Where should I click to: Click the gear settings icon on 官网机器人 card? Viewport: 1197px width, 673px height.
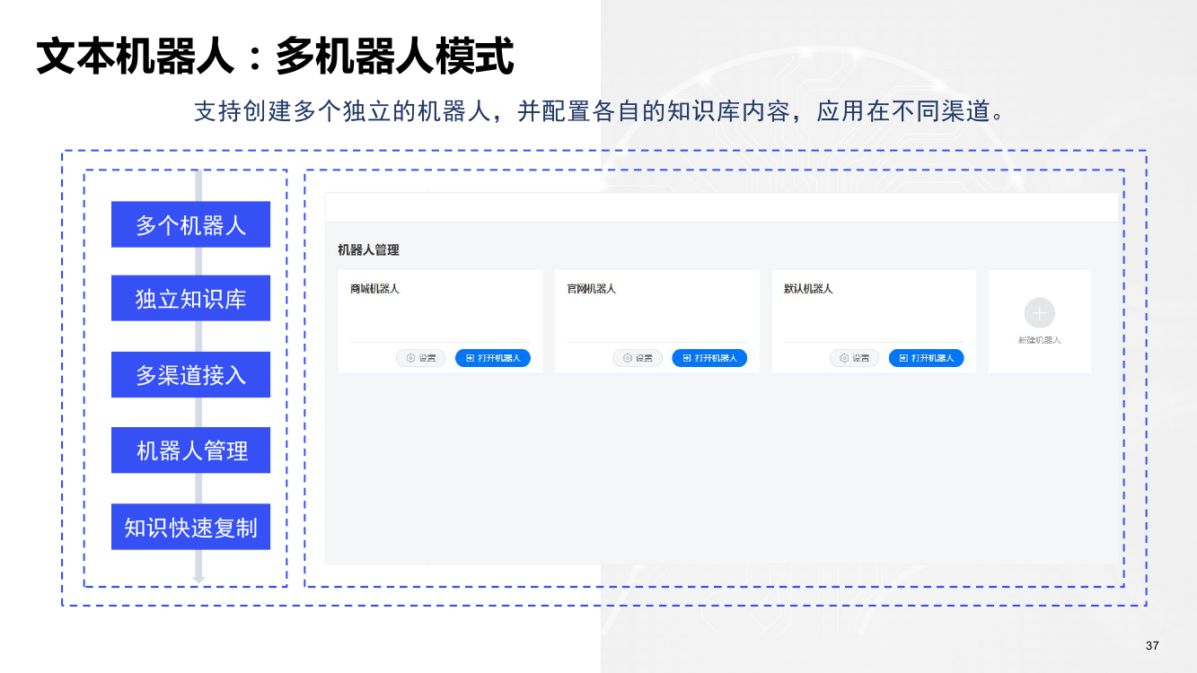628,358
